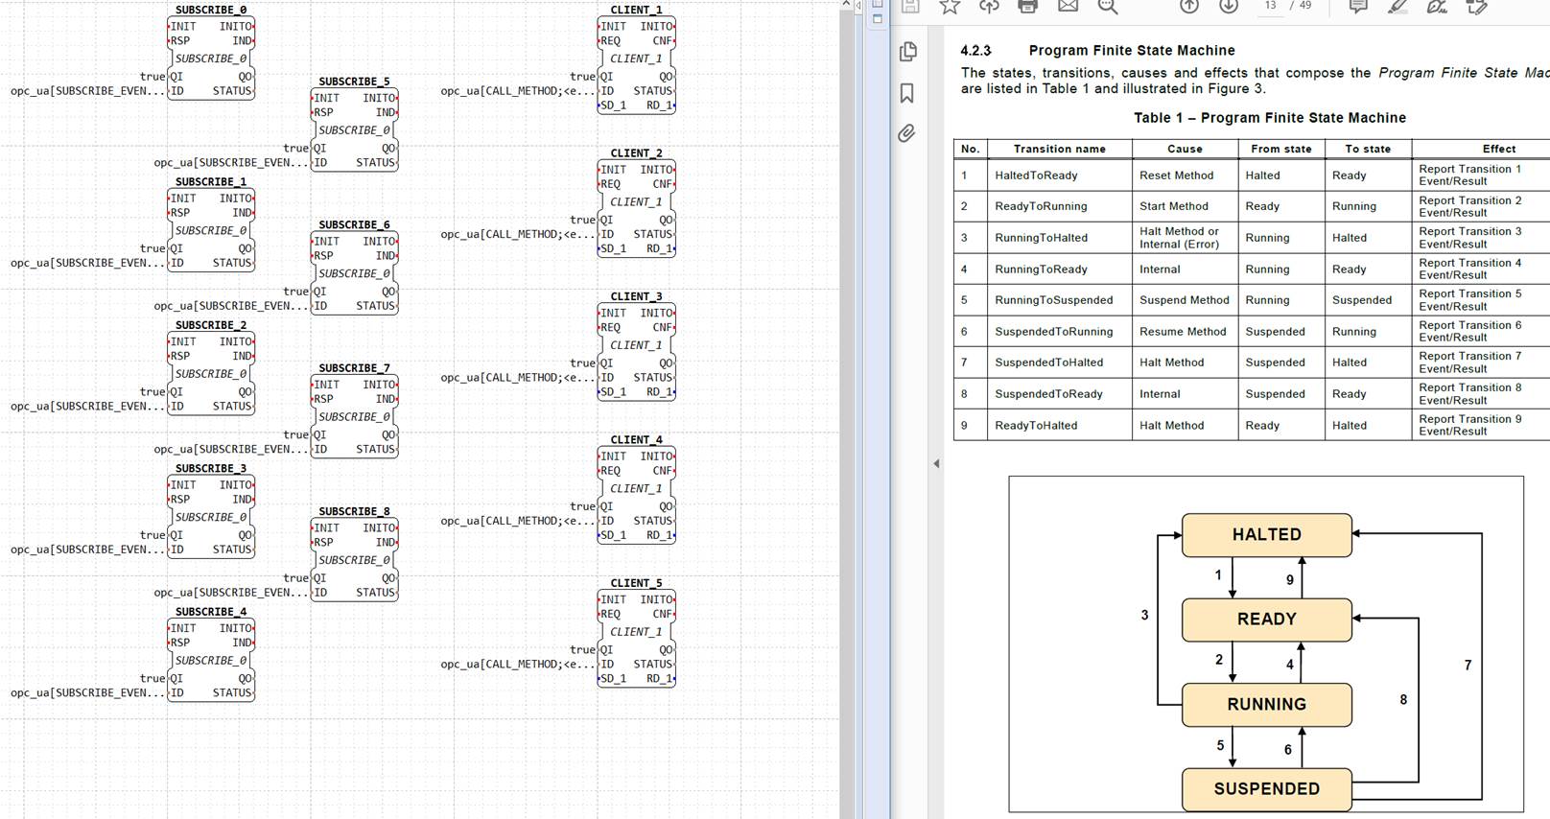Collapse the PDF navigation pane arrow
The image size is (1550, 819).
tap(936, 463)
